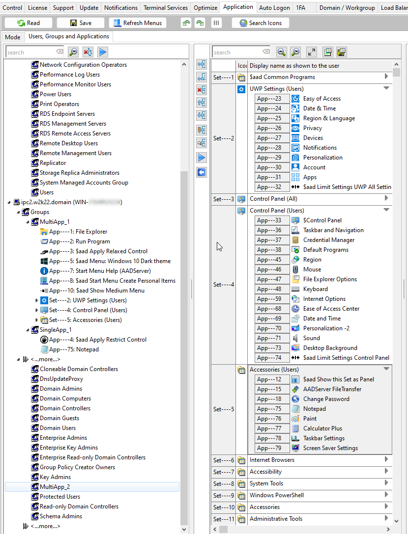Click the Search Icons button
The width and height of the screenshot is (408, 534).
(261, 23)
